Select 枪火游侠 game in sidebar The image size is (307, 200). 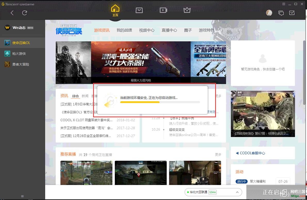pyautogui.click(x=22, y=53)
